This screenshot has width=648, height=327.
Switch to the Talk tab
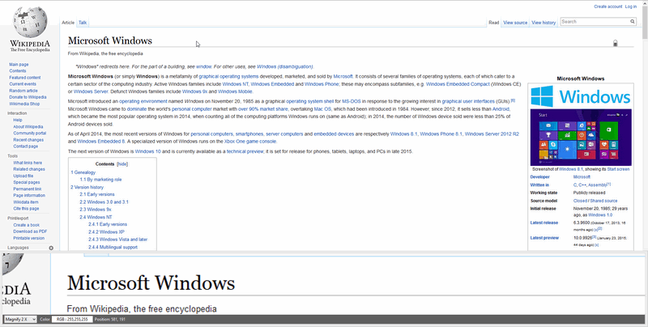click(83, 23)
